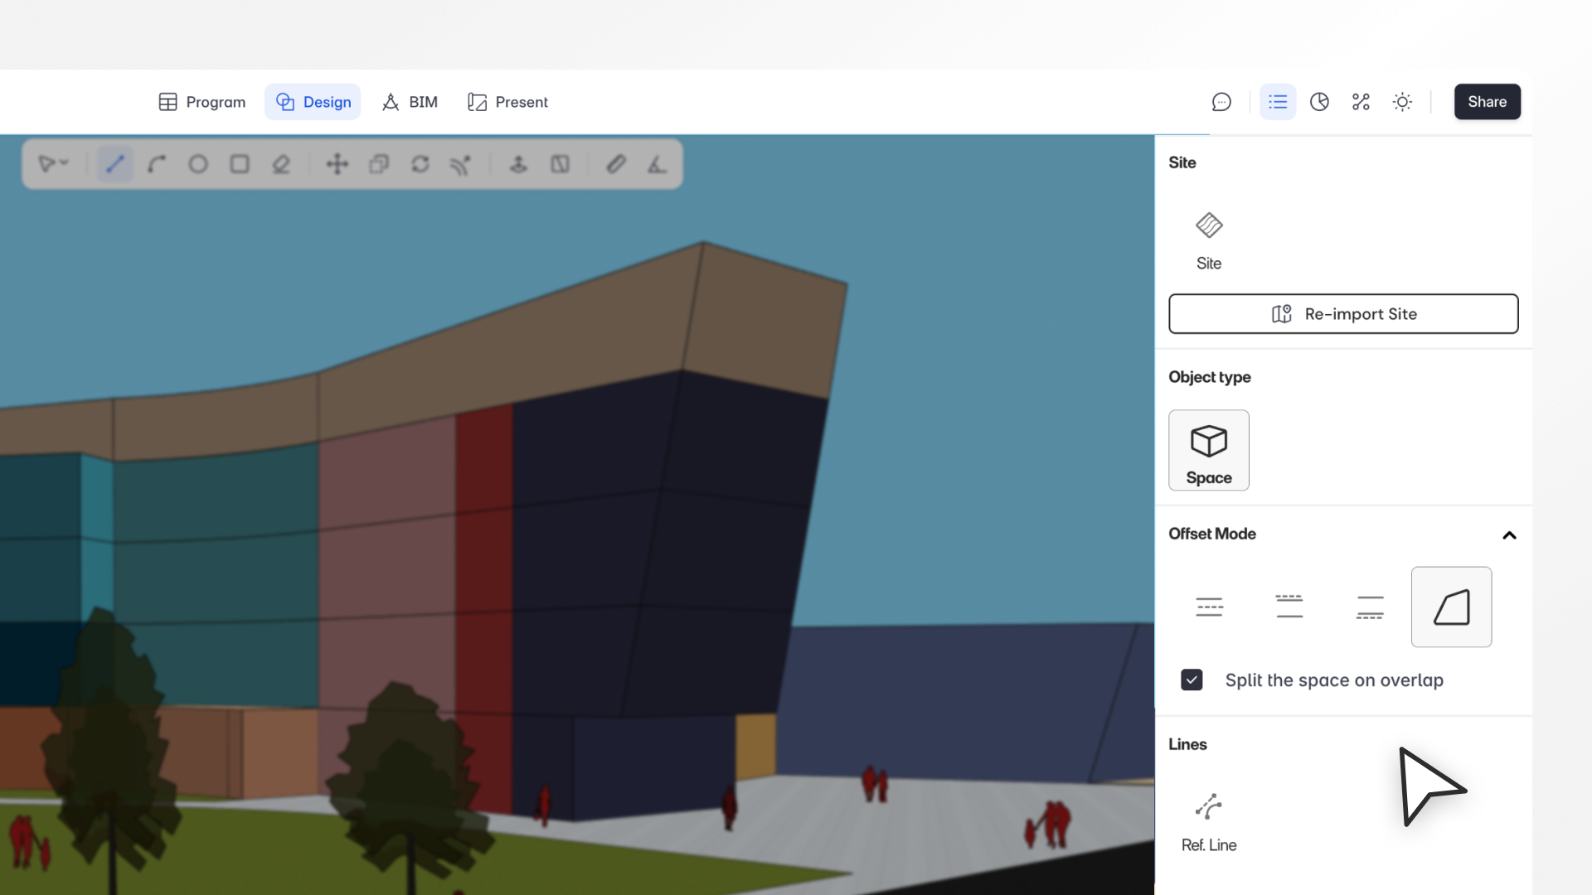Enable the freeform shape offset mode
The height and width of the screenshot is (895, 1592).
[1451, 607]
